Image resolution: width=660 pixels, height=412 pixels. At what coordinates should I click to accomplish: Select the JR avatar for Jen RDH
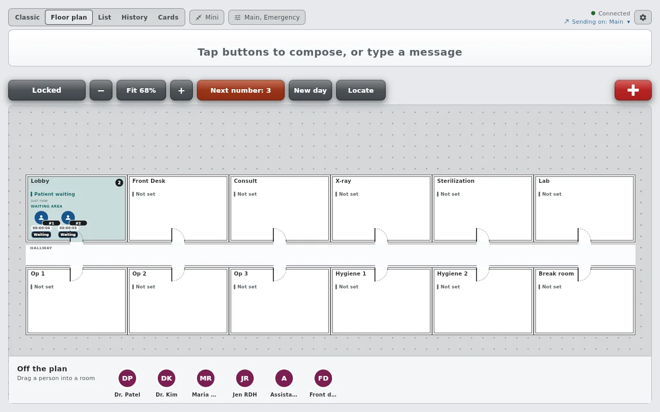245,378
